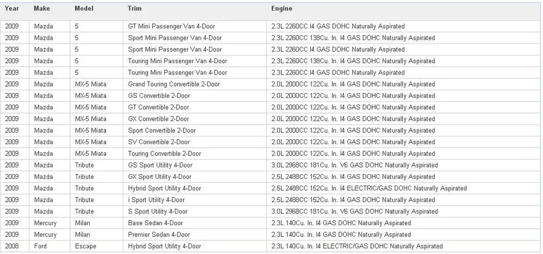Click the SV Convertible 2-Door trim

(159, 142)
